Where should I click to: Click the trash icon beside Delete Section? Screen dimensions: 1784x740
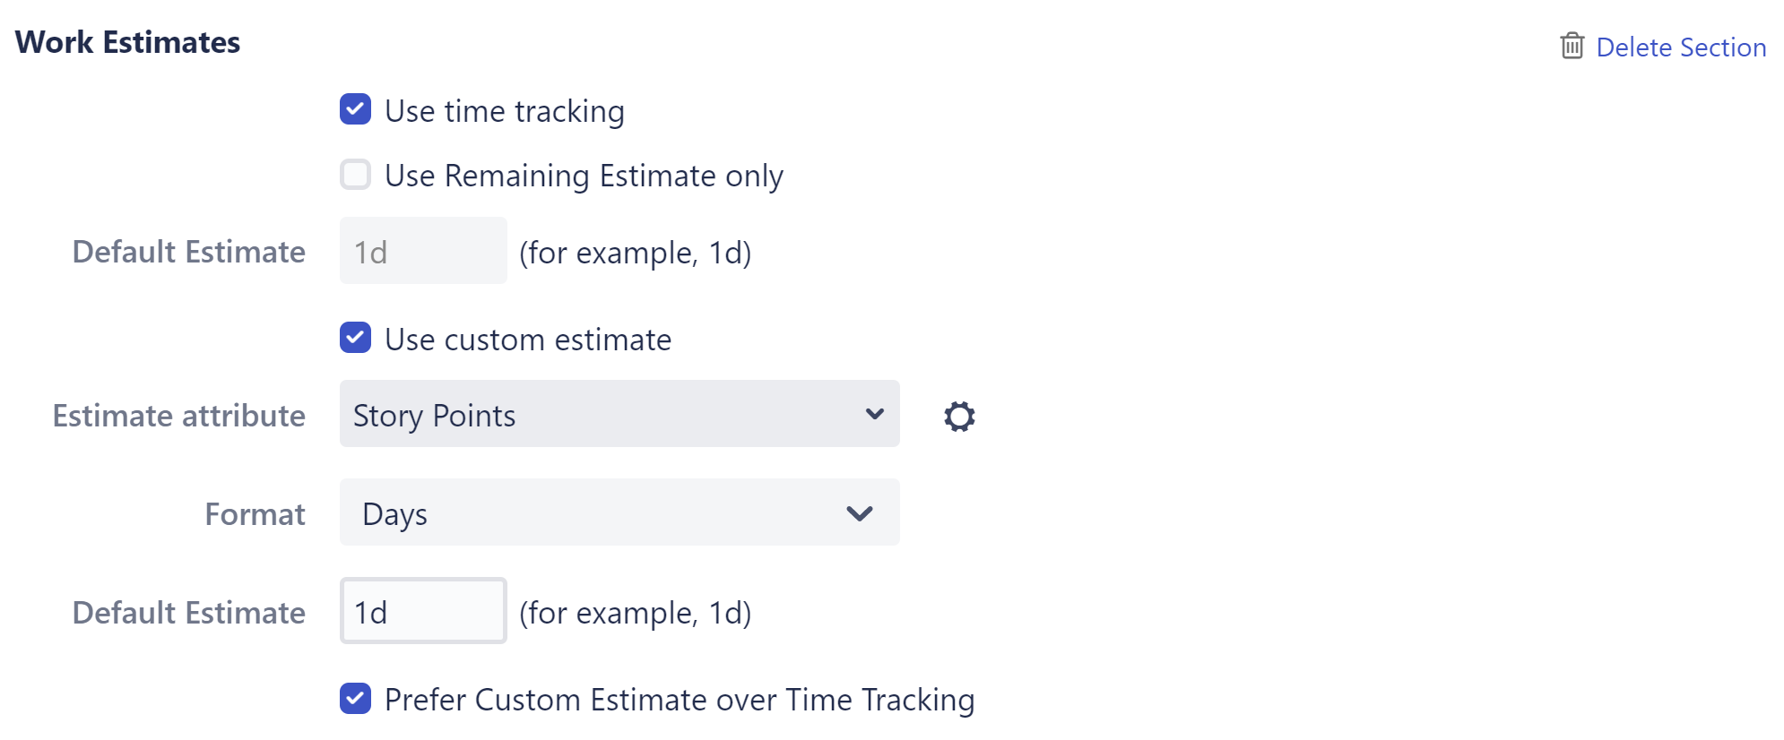(1572, 46)
